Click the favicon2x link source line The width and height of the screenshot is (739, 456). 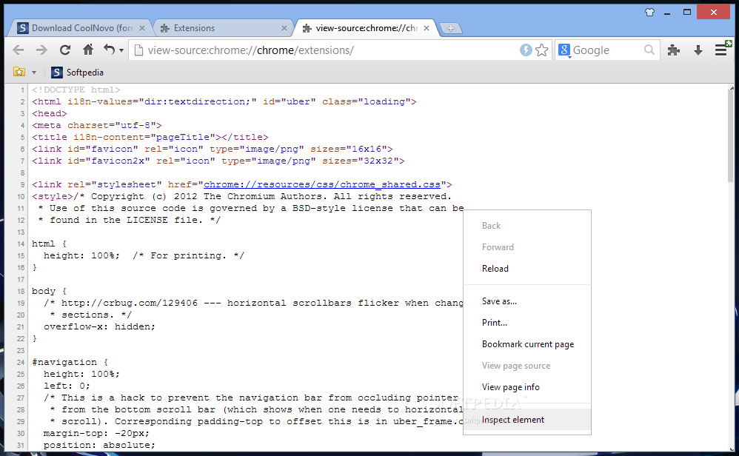point(218,161)
